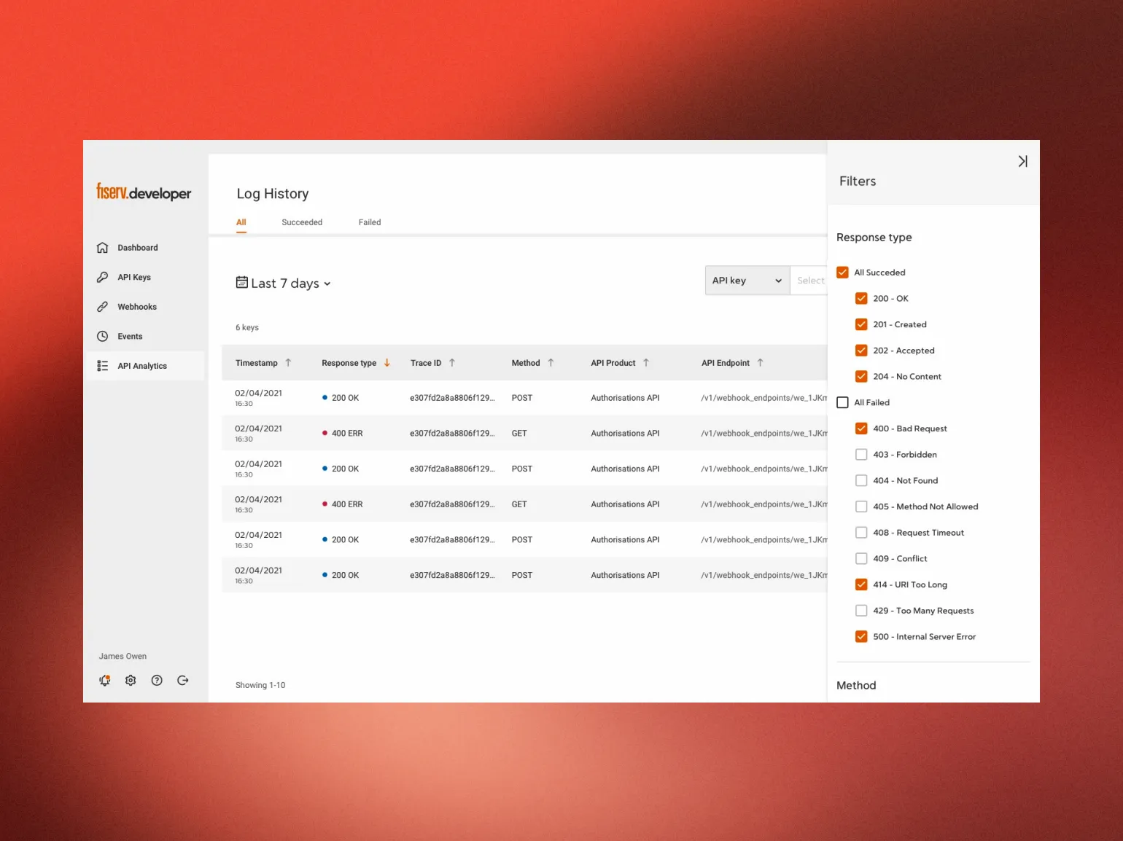The image size is (1123, 841).
Task: Check 403 - Forbidden filter
Action: click(x=861, y=455)
